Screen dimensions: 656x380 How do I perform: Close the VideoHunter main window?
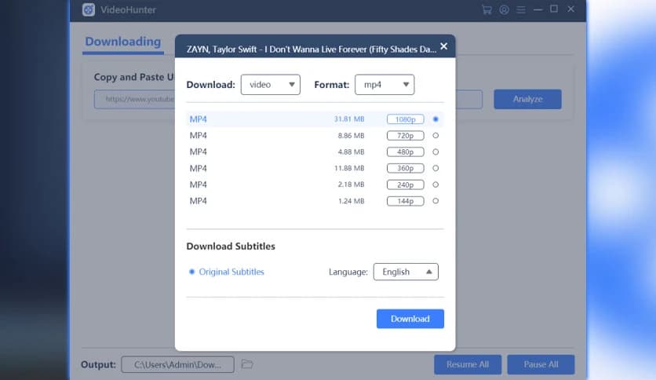click(570, 9)
